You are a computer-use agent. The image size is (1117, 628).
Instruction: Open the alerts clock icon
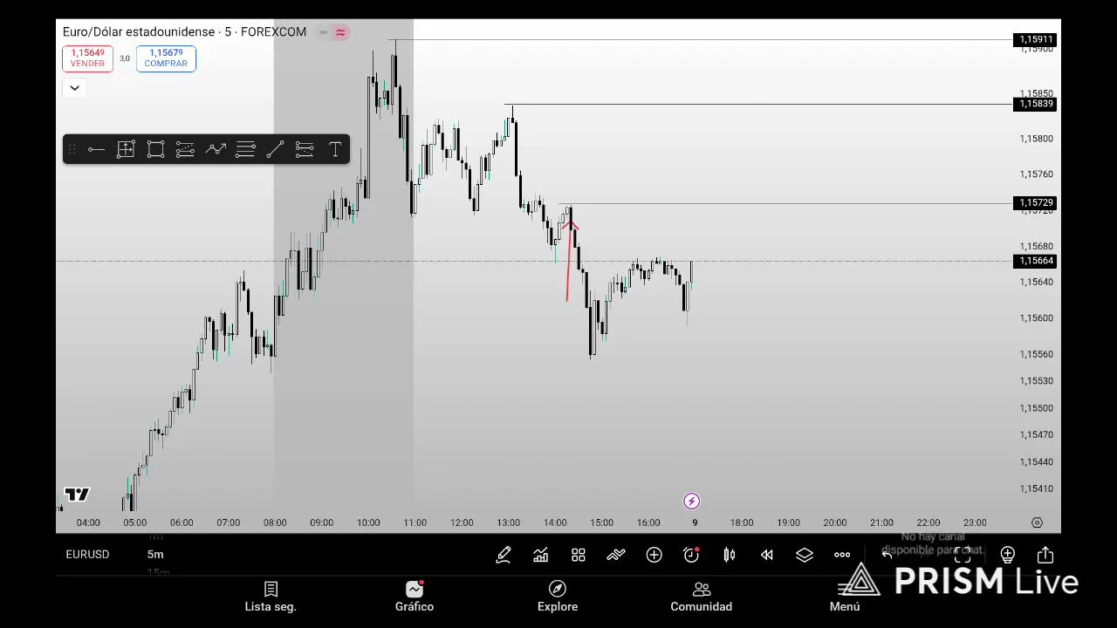pos(691,555)
